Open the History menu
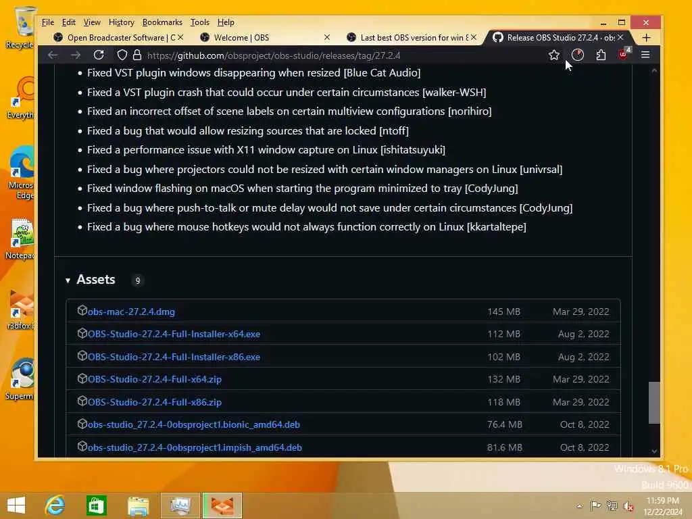692x519 pixels. [x=122, y=22]
